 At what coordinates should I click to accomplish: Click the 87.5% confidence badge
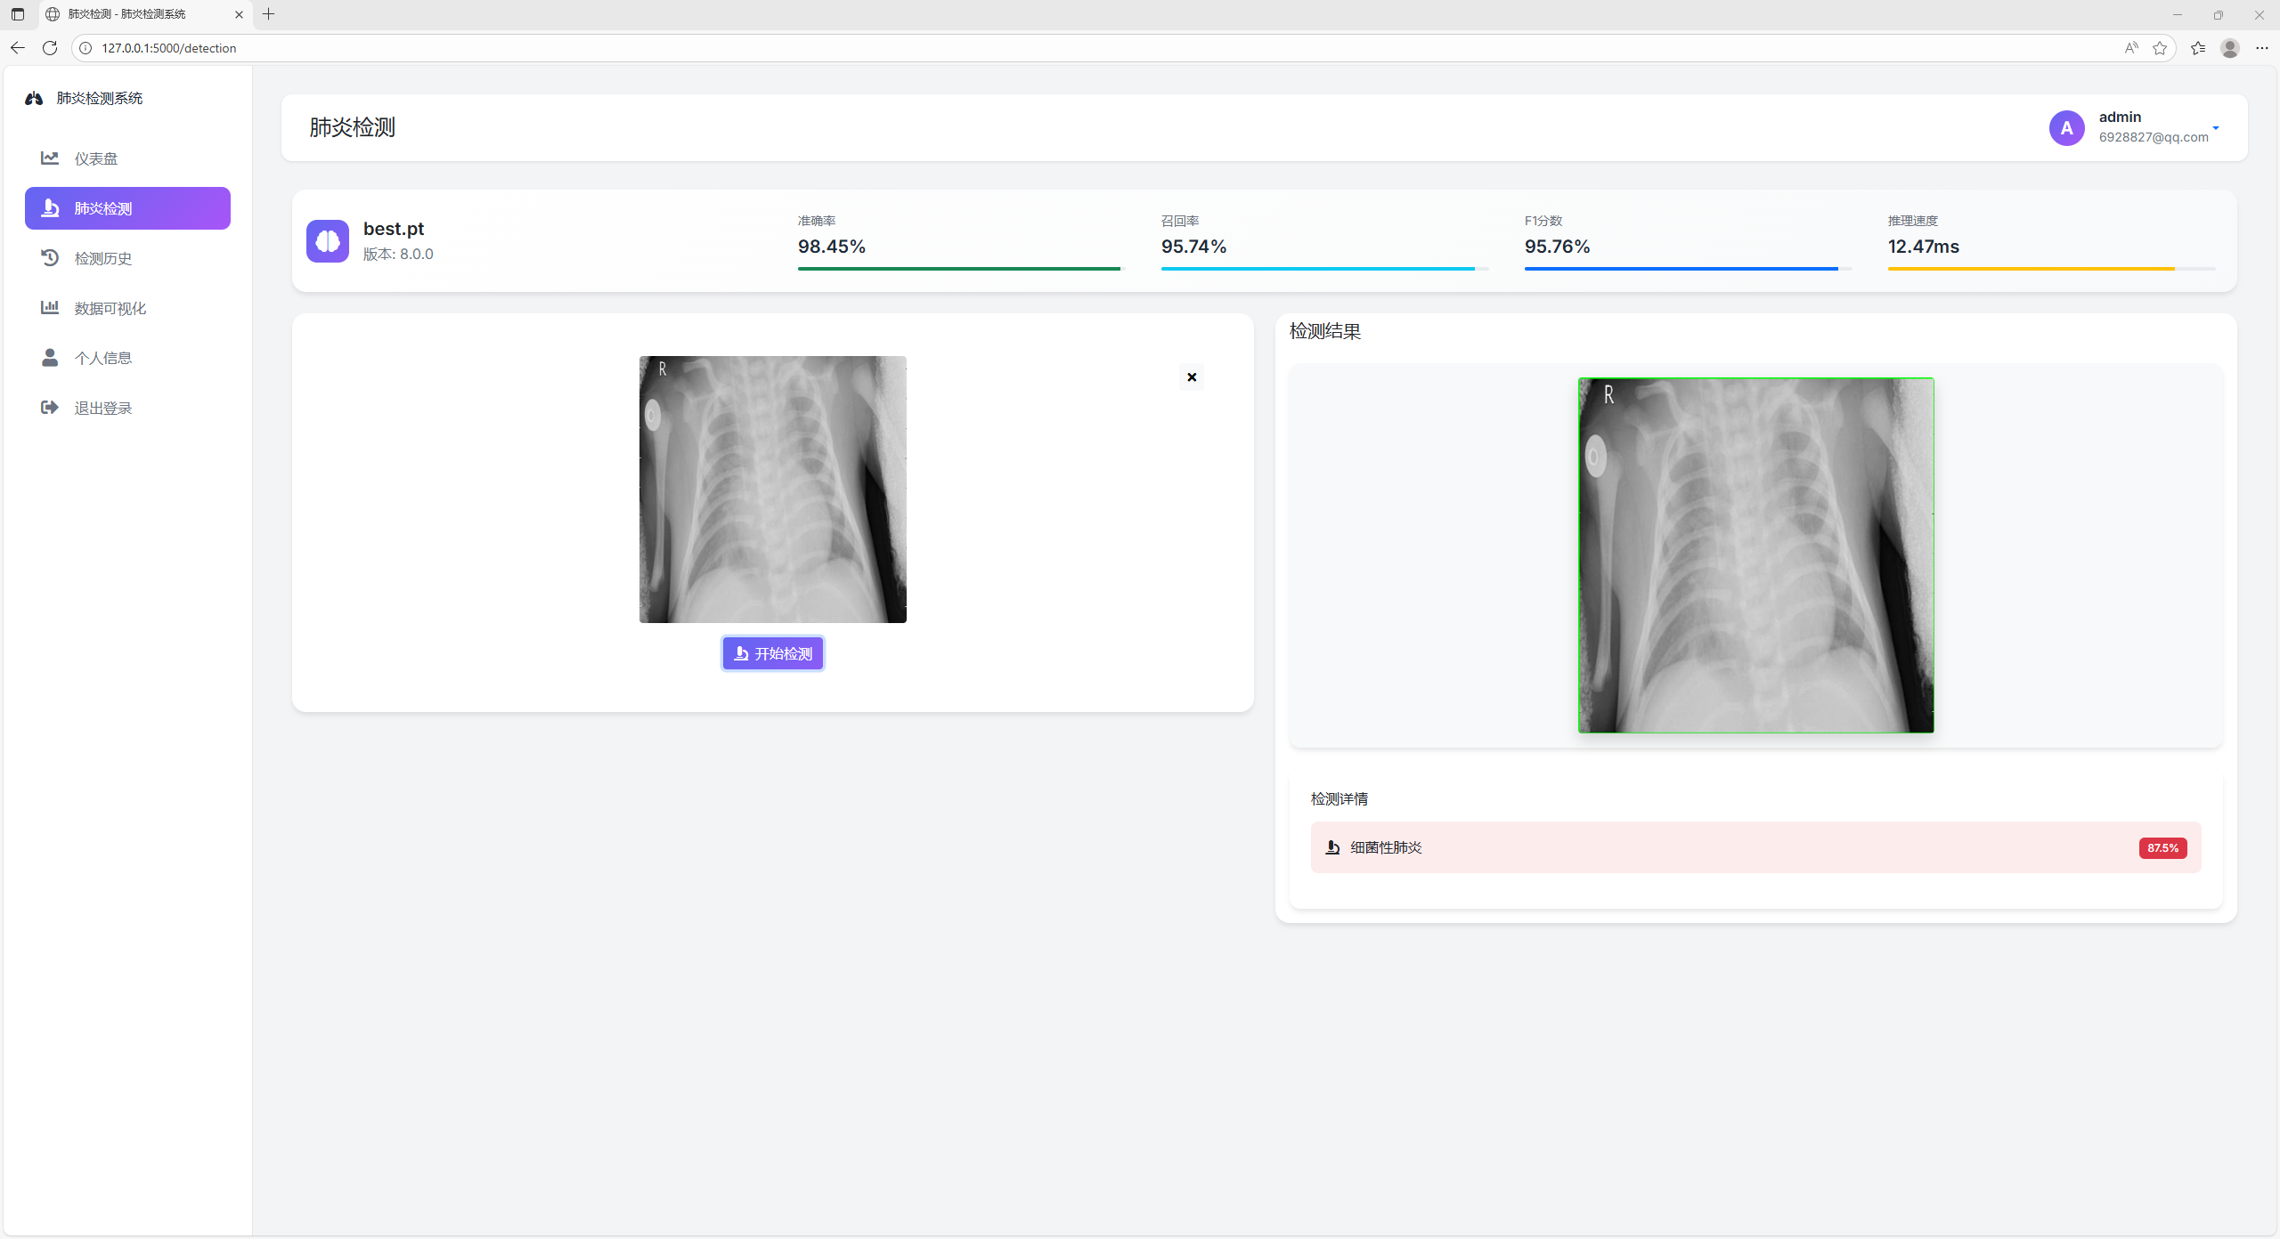pyautogui.click(x=2162, y=848)
